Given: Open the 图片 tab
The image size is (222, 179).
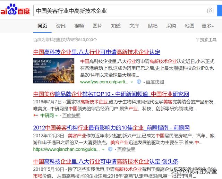Looking at the screenshot, I should pyautogui.click(x=97, y=26).
